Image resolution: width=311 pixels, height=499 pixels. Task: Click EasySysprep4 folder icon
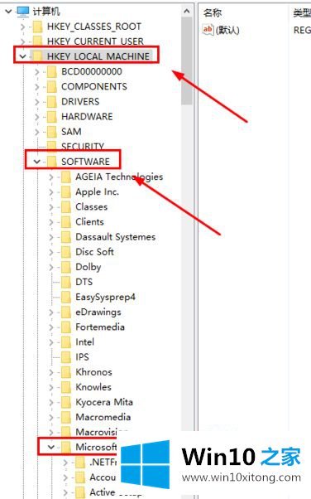[66, 297]
